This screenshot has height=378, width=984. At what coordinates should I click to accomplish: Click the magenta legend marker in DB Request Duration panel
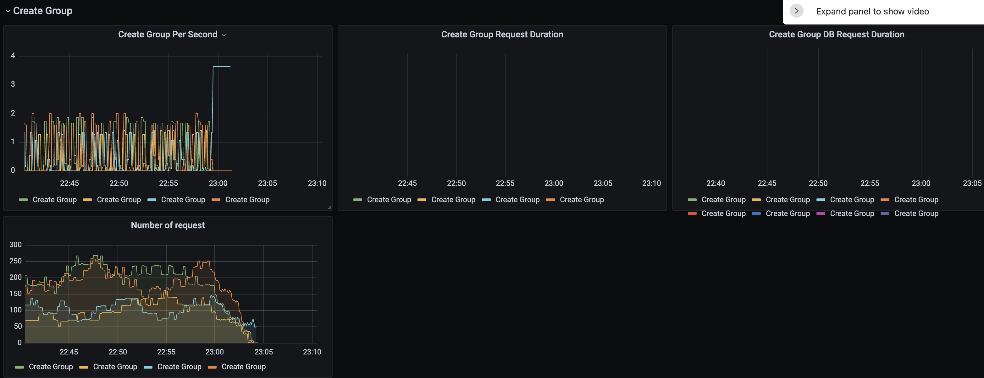821,213
